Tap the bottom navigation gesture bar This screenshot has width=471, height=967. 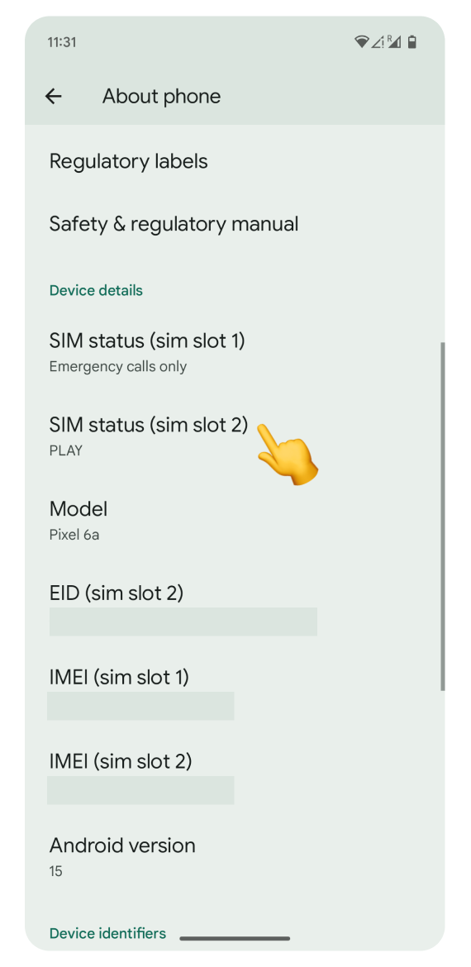click(x=235, y=939)
